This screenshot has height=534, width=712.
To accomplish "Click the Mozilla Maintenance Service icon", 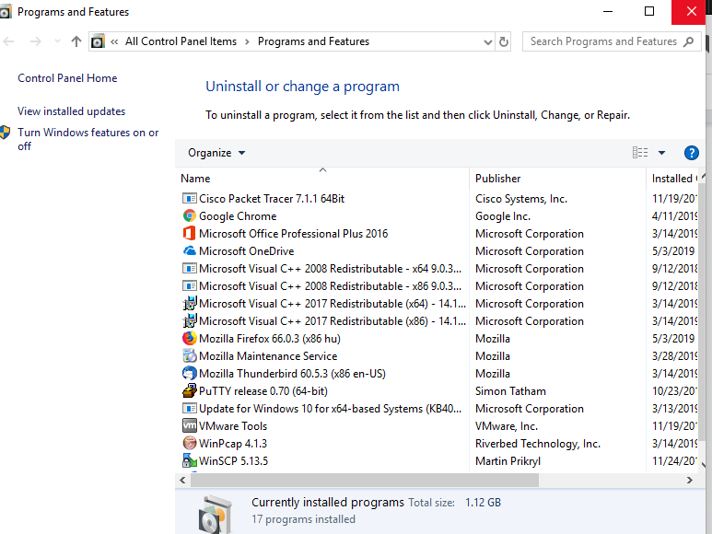I will pyautogui.click(x=190, y=356).
